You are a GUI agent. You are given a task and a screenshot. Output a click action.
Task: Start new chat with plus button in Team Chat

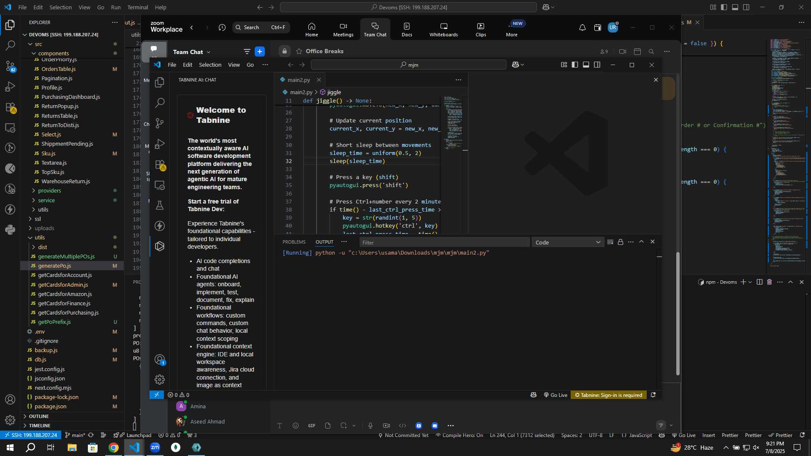(x=260, y=52)
